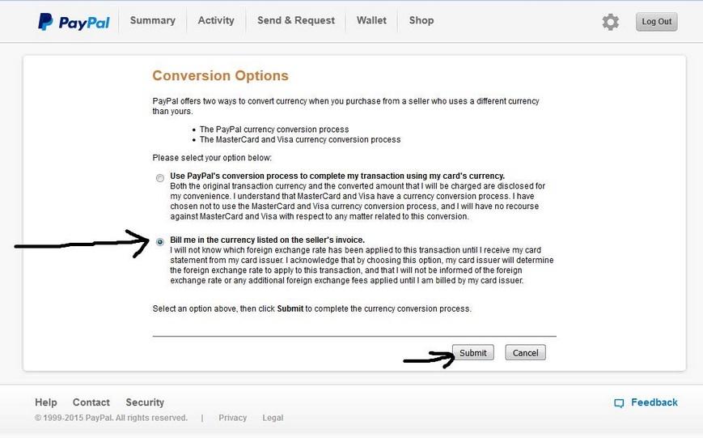Click the PayPal logo icon

45,21
